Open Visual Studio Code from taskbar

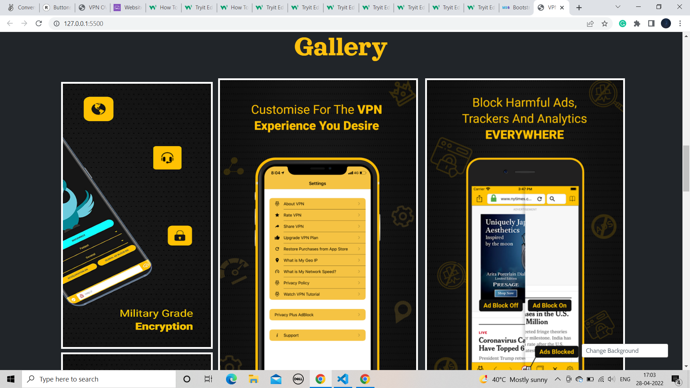click(x=343, y=379)
